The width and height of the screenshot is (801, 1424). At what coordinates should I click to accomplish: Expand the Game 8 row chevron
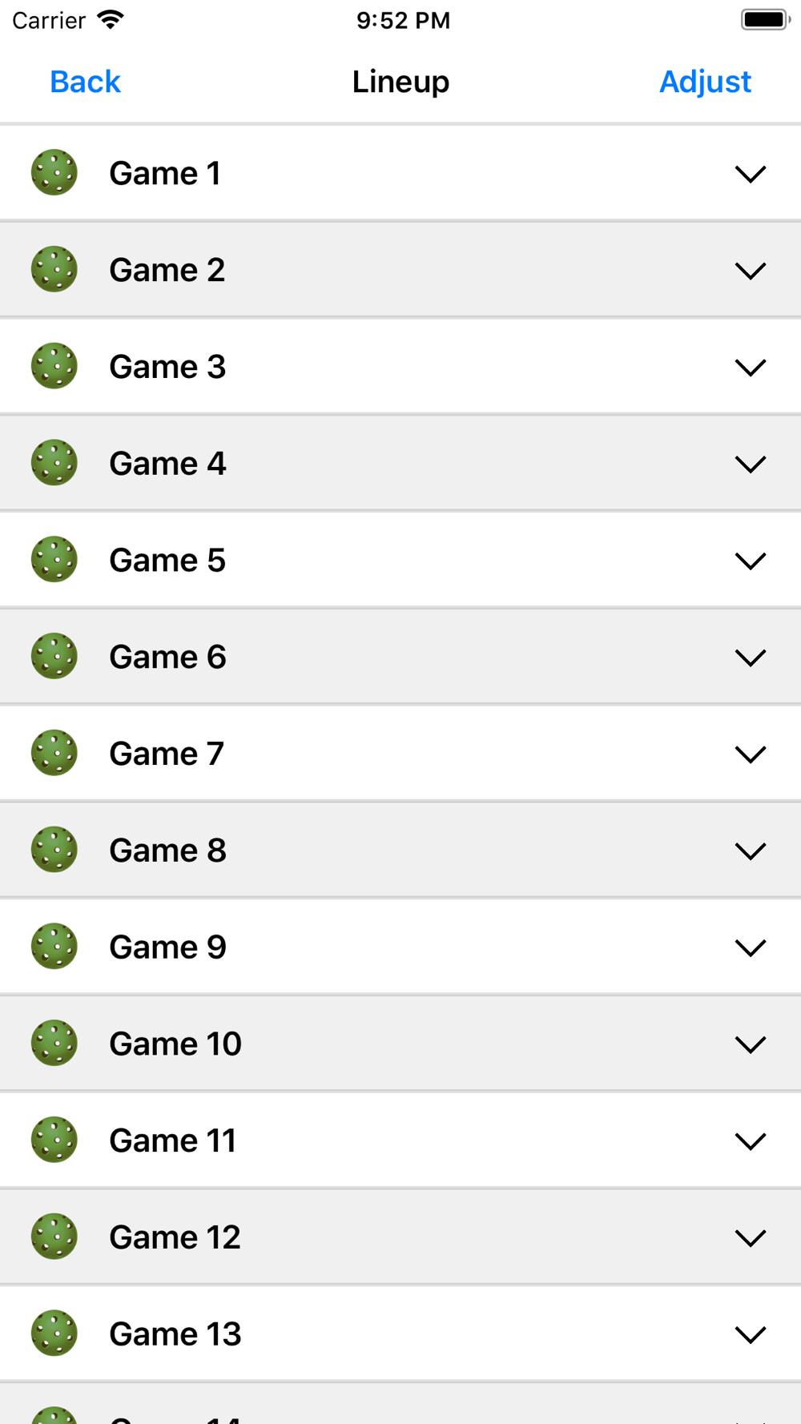pos(751,851)
